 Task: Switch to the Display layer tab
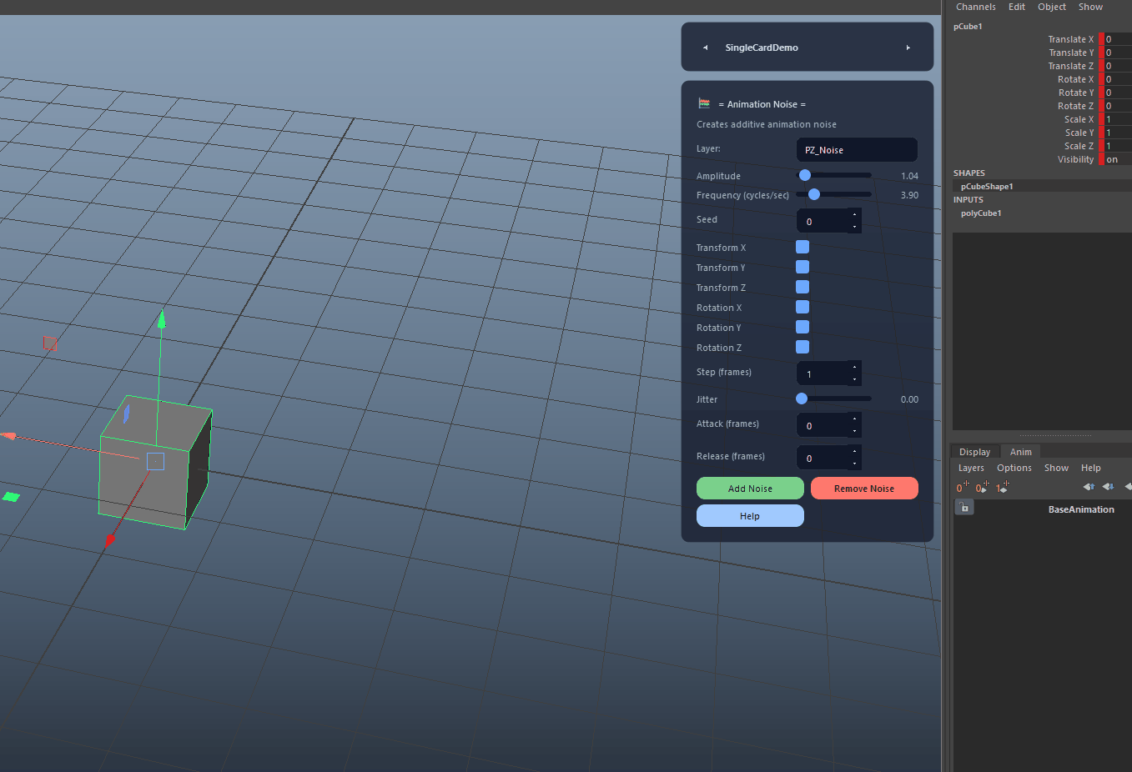pyautogui.click(x=974, y=452)
